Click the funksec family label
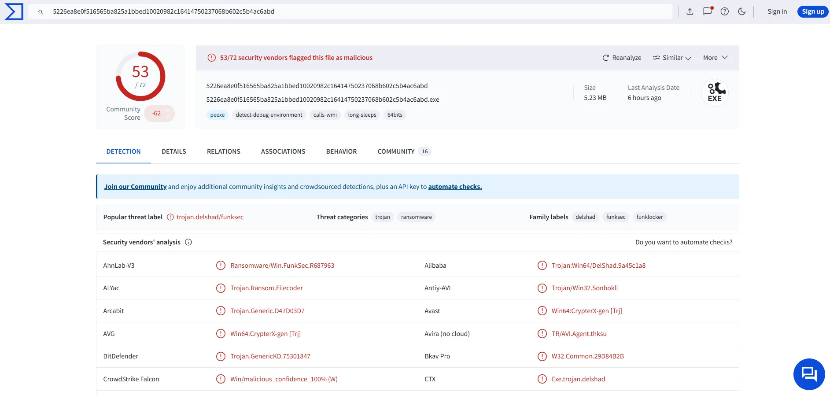 616,217
